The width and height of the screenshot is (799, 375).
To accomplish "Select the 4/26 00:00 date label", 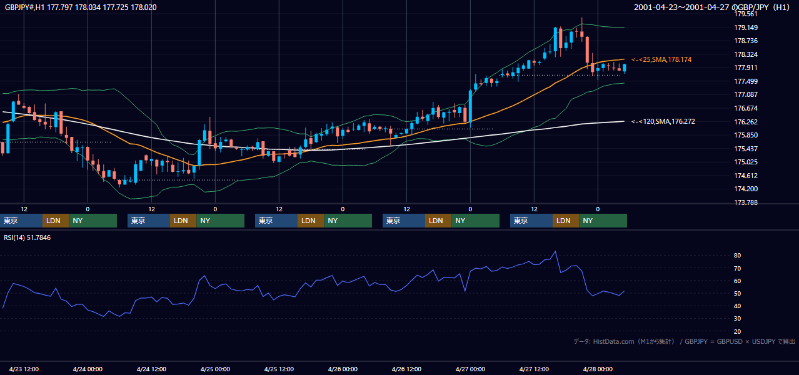I will (x=343, y=369).
